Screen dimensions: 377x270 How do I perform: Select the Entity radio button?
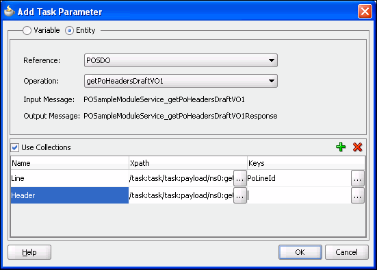(x=69, y=30)
